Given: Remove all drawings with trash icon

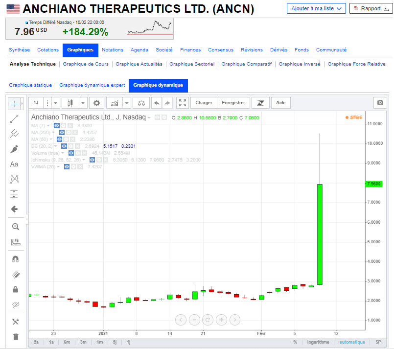Looking at the screenshot, I should 16,337.
